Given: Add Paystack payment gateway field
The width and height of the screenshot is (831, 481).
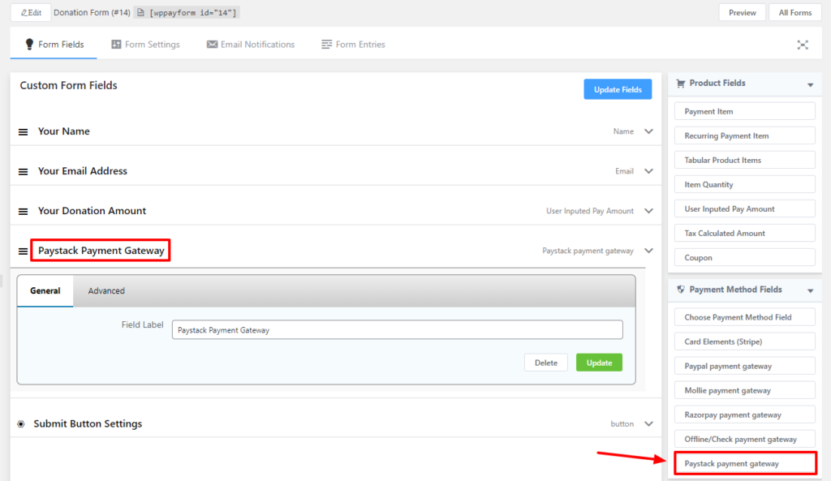Looking at the screenshot, I should [744, 463].
